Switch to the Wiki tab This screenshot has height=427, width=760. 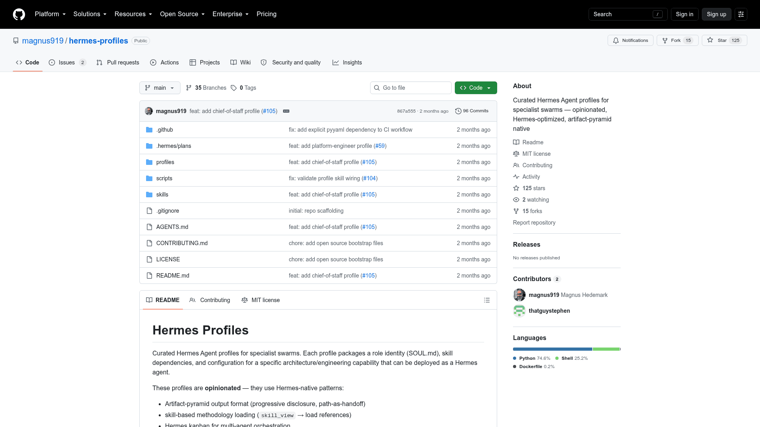pos(241,62)
